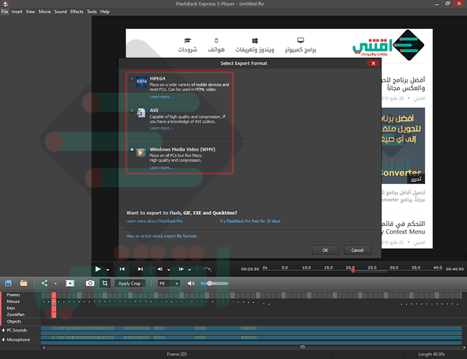
Task: Click the FlashBack app icon in title bar
Action: click(5, 3)
